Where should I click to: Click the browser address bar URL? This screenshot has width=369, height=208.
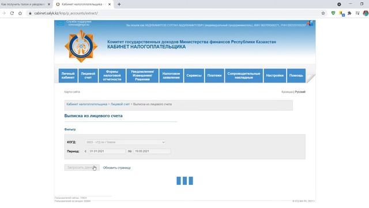[x=66, y=13]
